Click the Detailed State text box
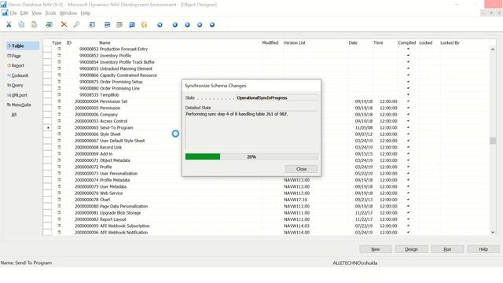This screenshot has width=503, height=283. 251,130
